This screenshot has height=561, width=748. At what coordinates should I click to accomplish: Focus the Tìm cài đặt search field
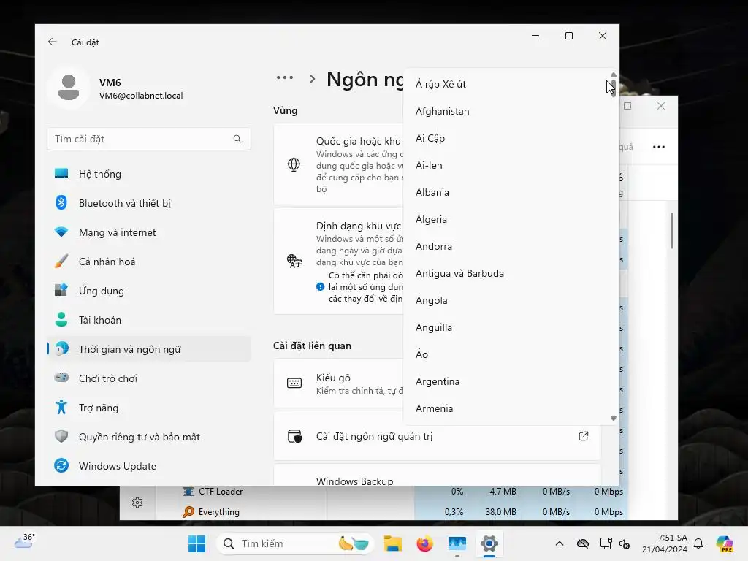[149, 139]
